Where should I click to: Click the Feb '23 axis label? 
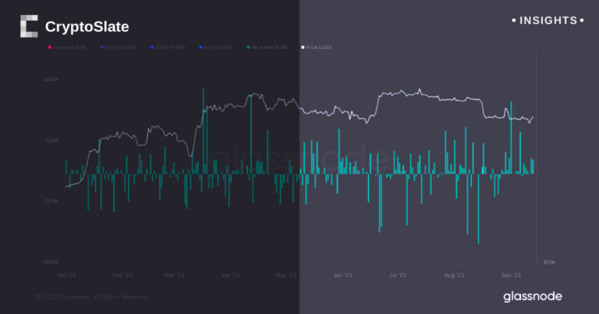click(x=122, y=275)
